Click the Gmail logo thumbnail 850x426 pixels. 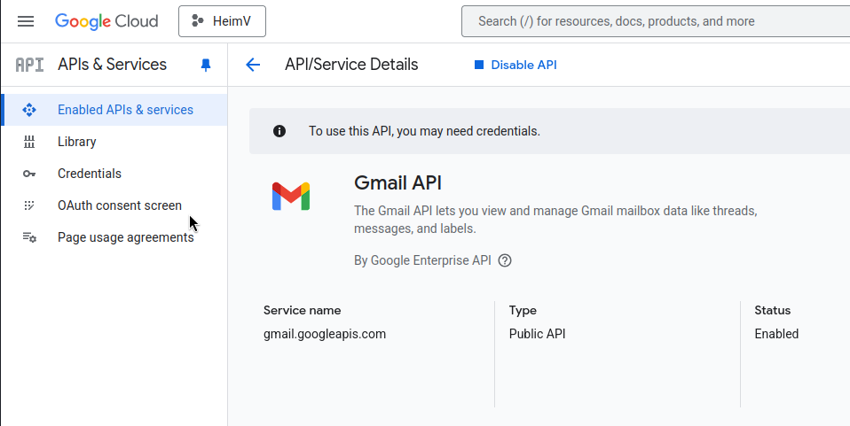291,196
